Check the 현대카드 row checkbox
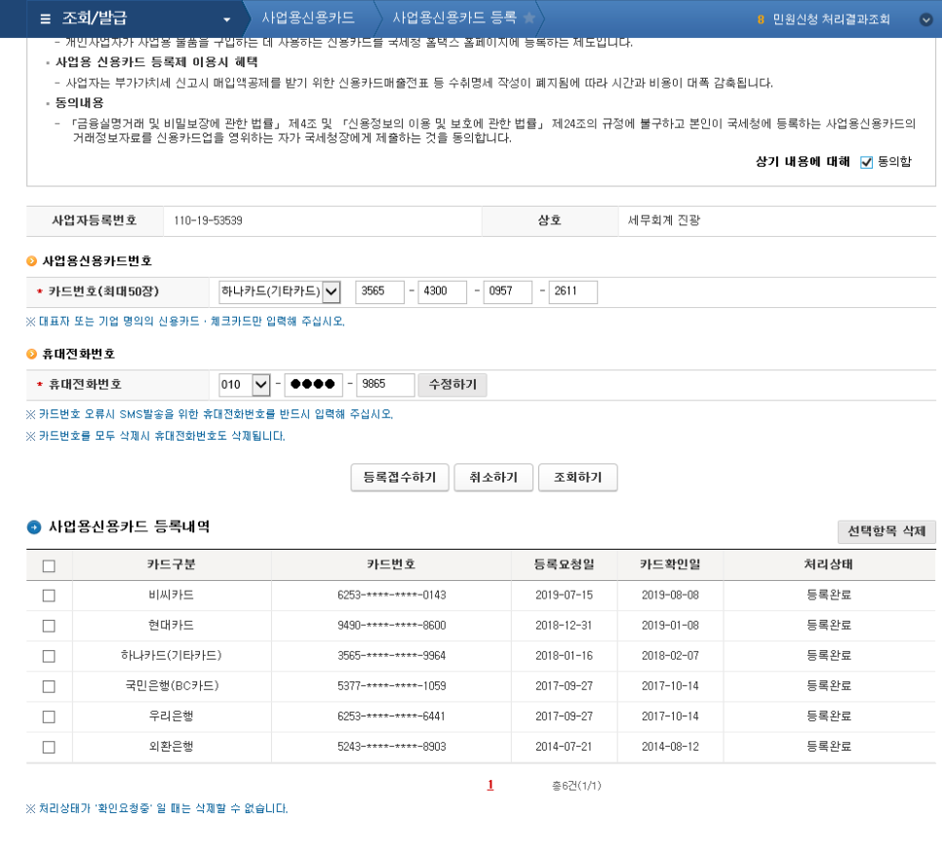Screen dimensions: 942x852 pyautogui.click(x=50, y=626)
